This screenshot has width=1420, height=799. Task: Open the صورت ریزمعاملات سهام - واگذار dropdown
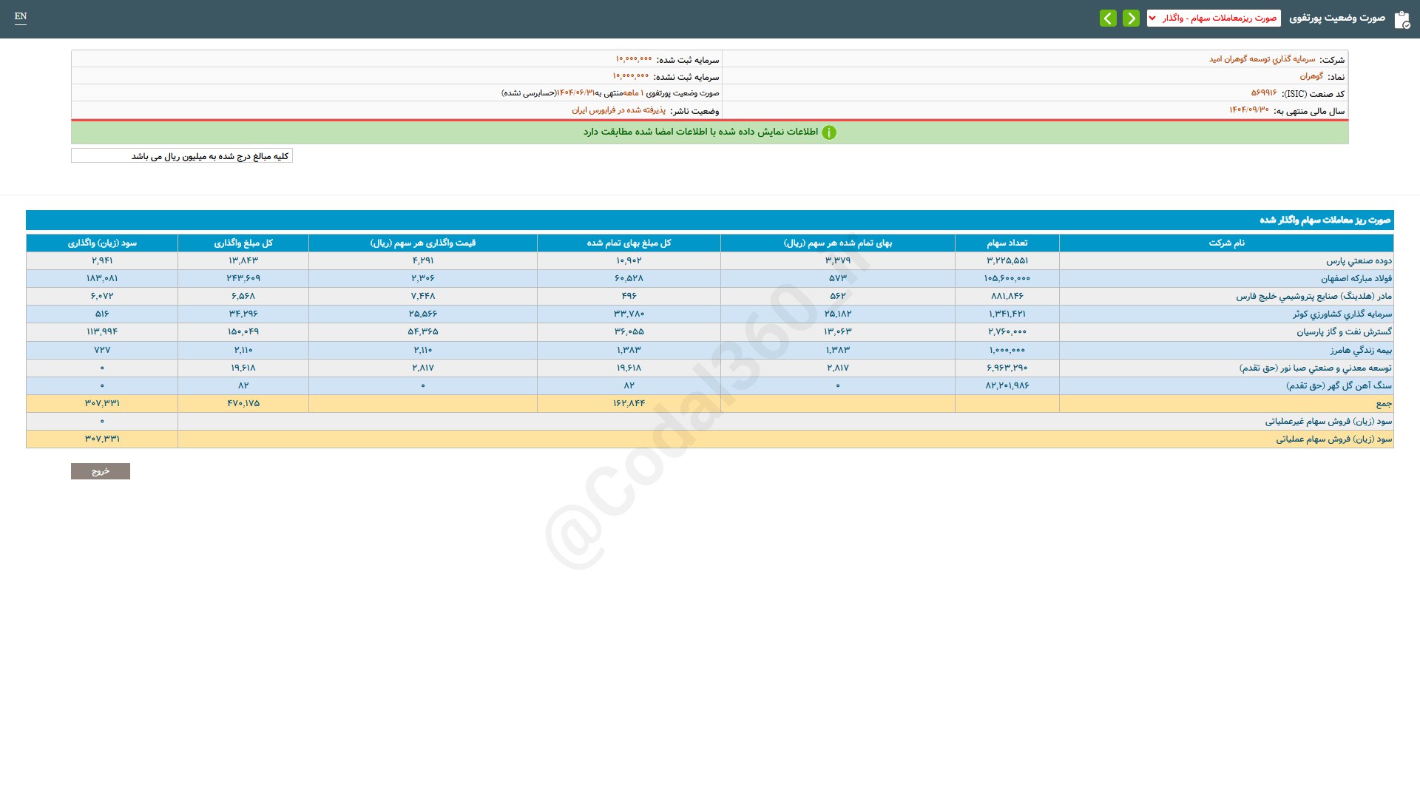[x=1214, y=18]
